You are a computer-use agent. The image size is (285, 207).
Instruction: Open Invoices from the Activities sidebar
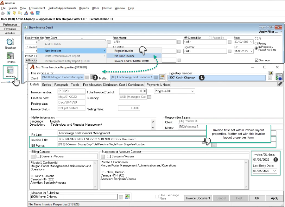coord(10,72)
